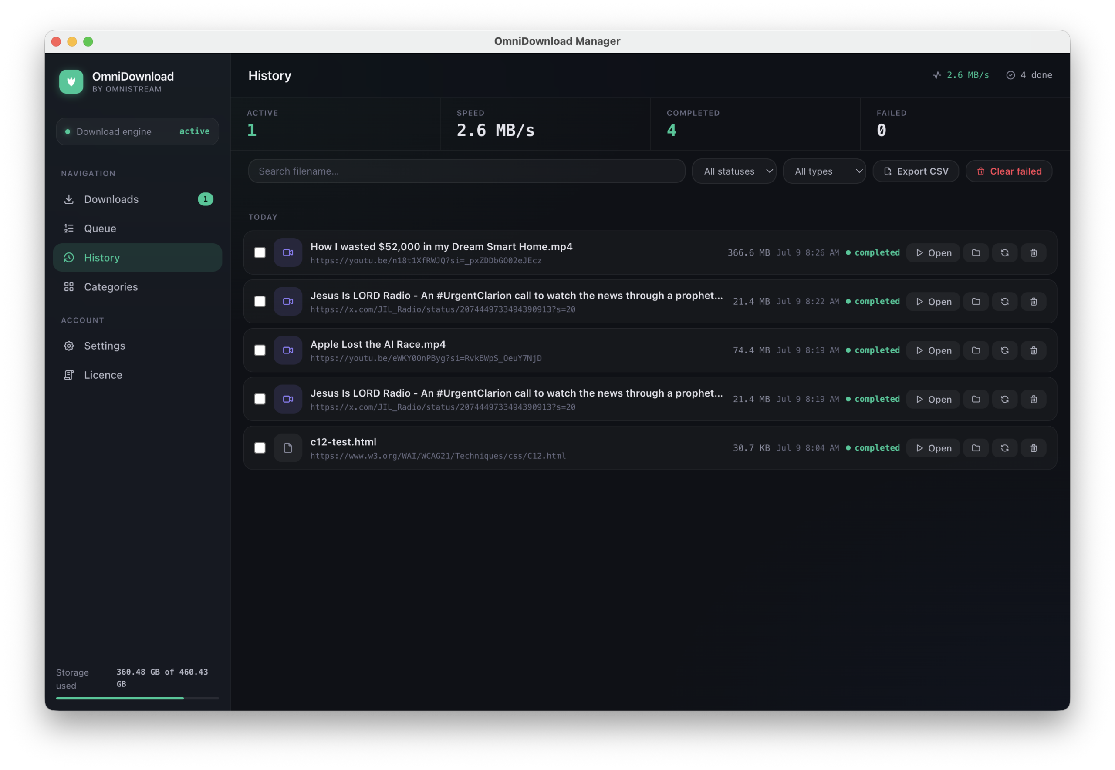Open Apple Lost the AI Race.mp4

(933, 350)
